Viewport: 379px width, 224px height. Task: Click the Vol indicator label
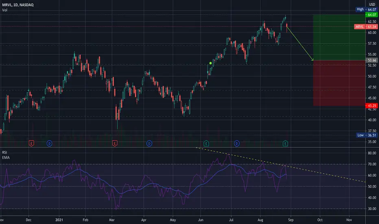pyautogui.click(x=4, y=10)
